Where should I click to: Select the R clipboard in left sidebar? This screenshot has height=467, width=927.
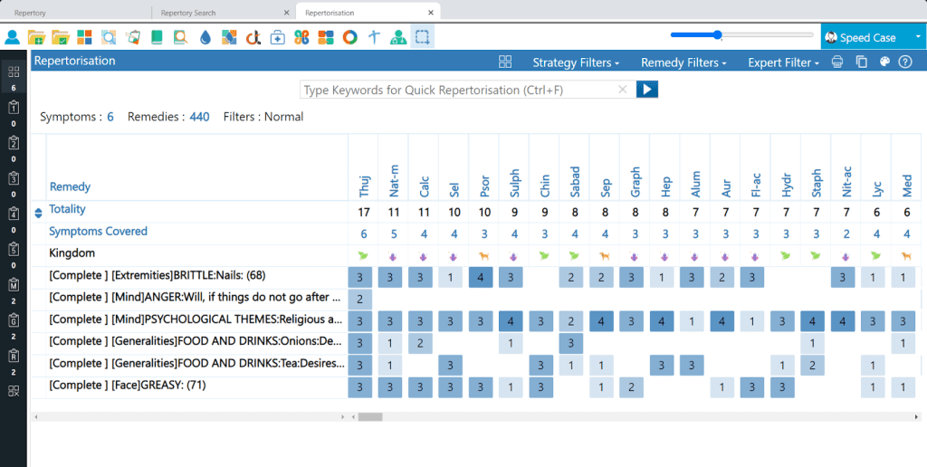[14, 356]
